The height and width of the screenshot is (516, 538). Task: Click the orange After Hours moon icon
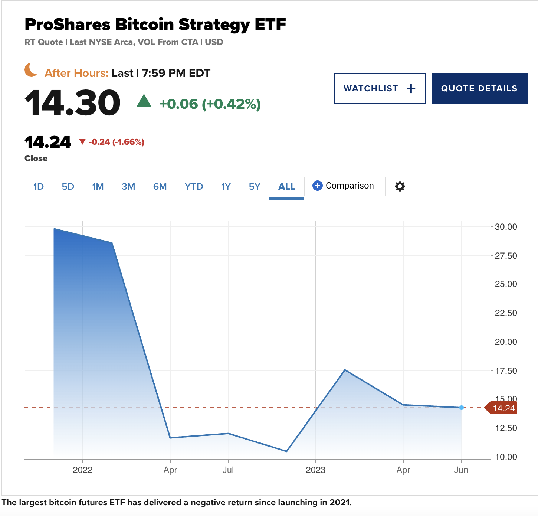click(31, 70)
